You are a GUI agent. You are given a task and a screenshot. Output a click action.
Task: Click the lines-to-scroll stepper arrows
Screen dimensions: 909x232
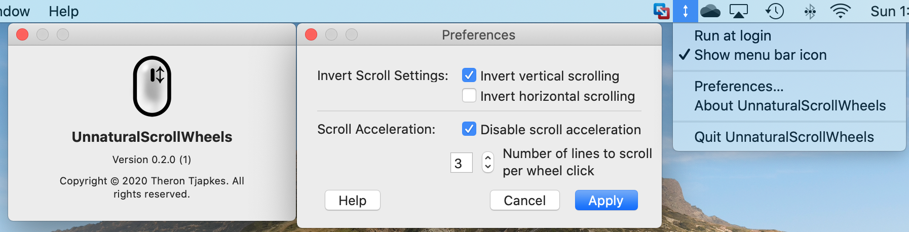(x=487, y=163)
